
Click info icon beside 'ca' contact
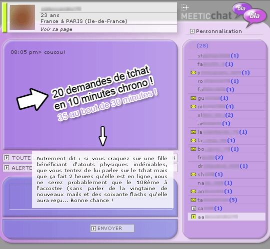coord(193,209)
